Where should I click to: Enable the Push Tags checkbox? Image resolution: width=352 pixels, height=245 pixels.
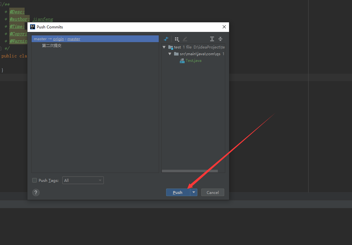point(34,180)
